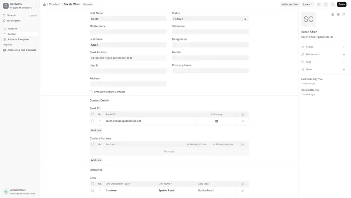351x198 pixels.
Task: Click the sarah.chen@epsilonretail.test email cell
Action: (151, 121)
